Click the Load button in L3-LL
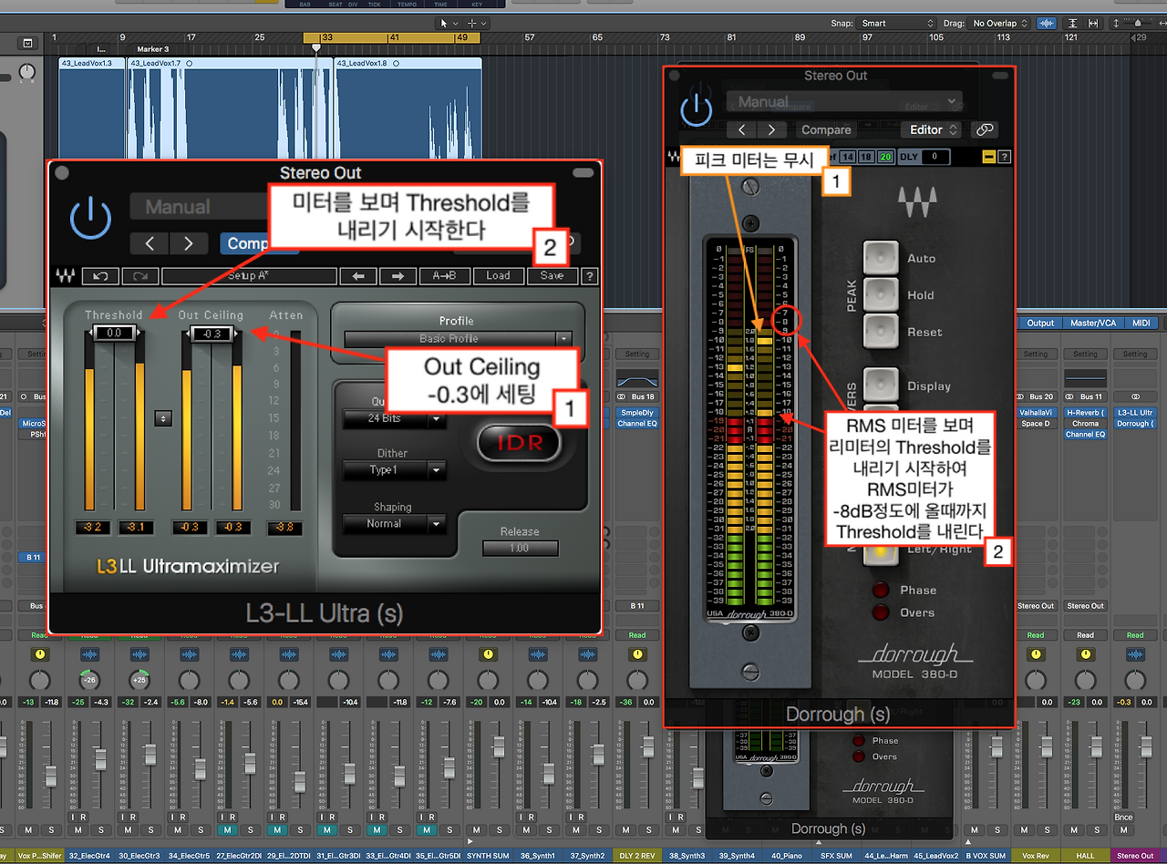The width and height of the screenshot is (1167, 864). point(498,275)
